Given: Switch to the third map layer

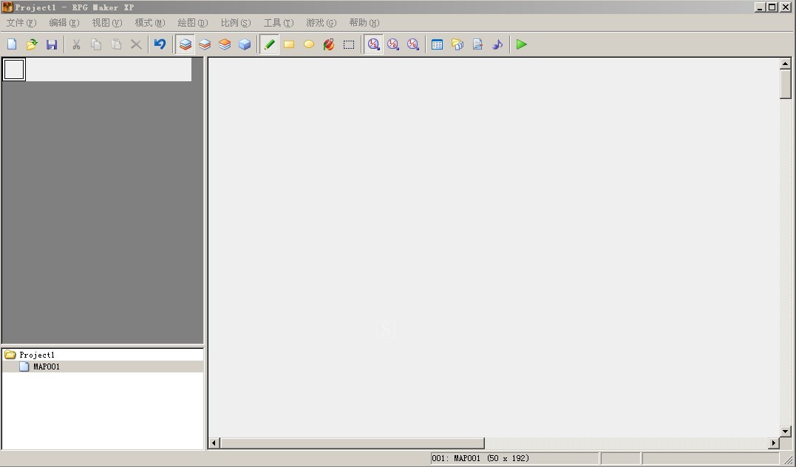Looking at the screenshot, I should pos(225,44).
